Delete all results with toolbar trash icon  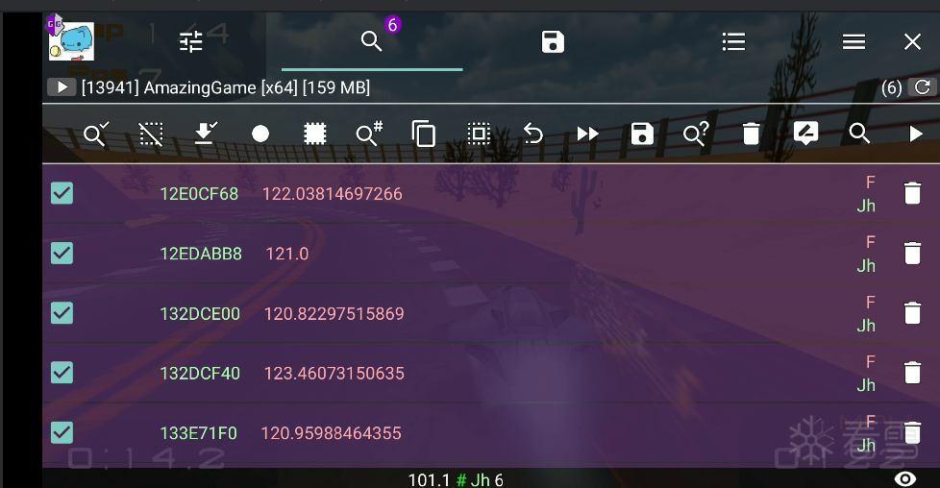tap(751, 134)
